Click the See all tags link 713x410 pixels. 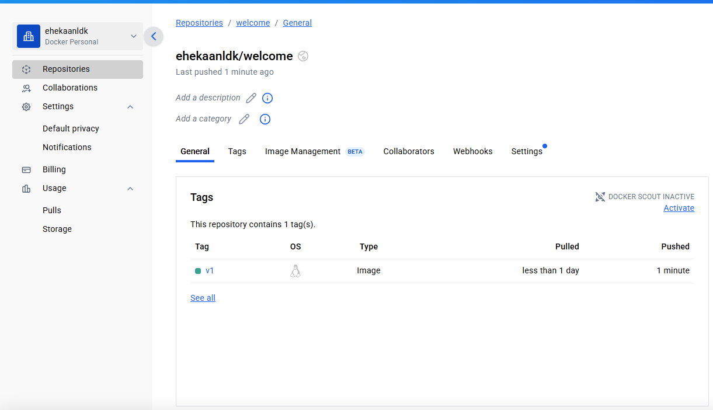[203, 298]
